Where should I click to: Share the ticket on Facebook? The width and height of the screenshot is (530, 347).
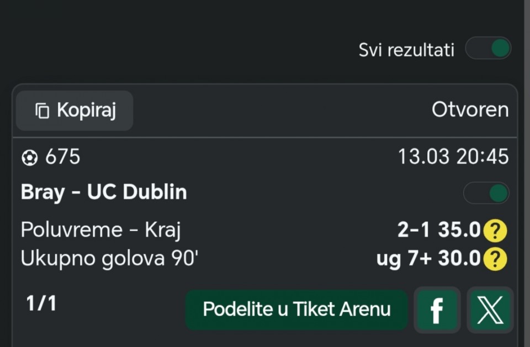437,310
